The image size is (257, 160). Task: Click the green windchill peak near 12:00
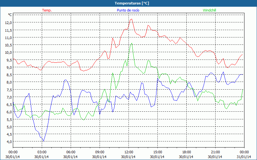[132, 43]
